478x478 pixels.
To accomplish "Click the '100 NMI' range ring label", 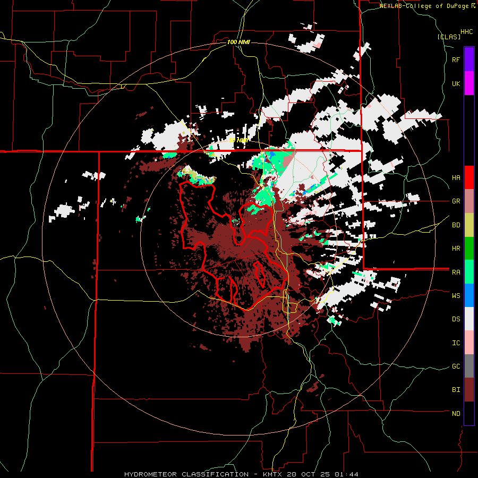I will 238,42.
